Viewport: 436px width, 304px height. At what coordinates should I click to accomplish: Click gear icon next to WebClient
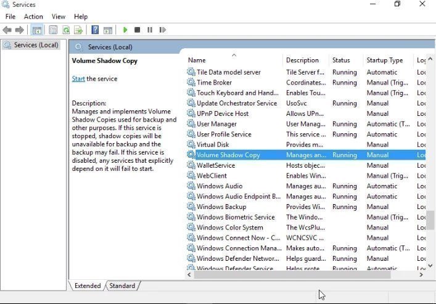(191, 176)
